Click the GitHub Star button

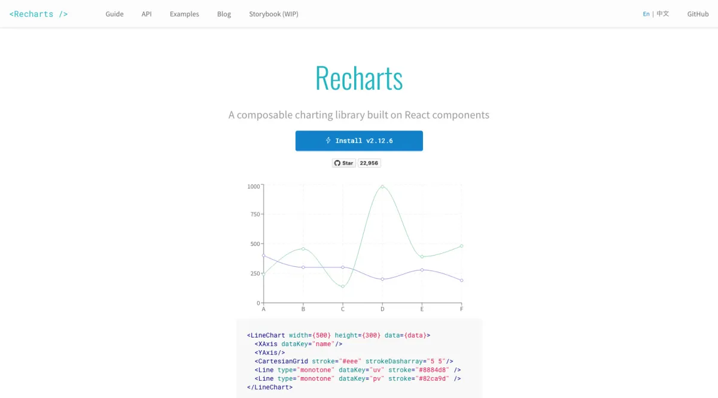click(x=344, y=163)
